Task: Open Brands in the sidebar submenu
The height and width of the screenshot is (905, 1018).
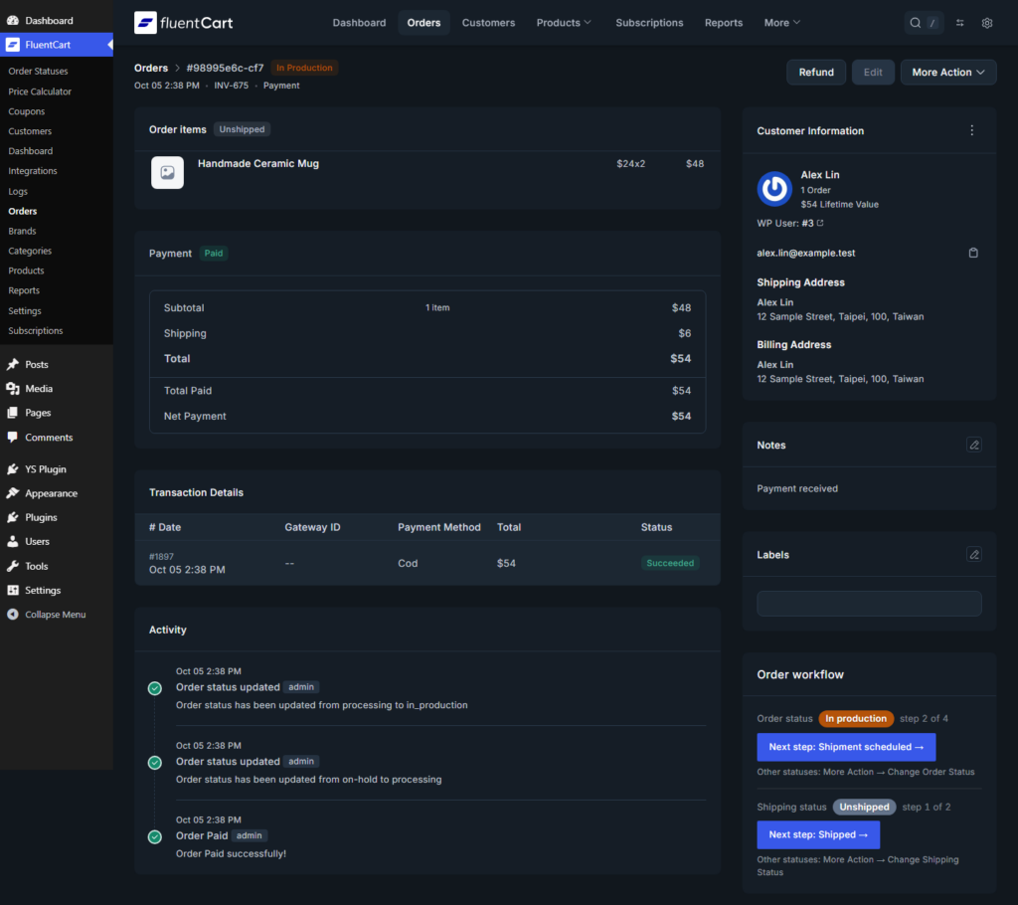Action: pos(22,231)
